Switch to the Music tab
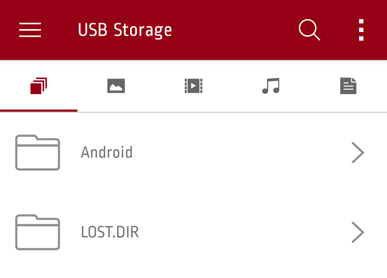 tap(271, 86)
